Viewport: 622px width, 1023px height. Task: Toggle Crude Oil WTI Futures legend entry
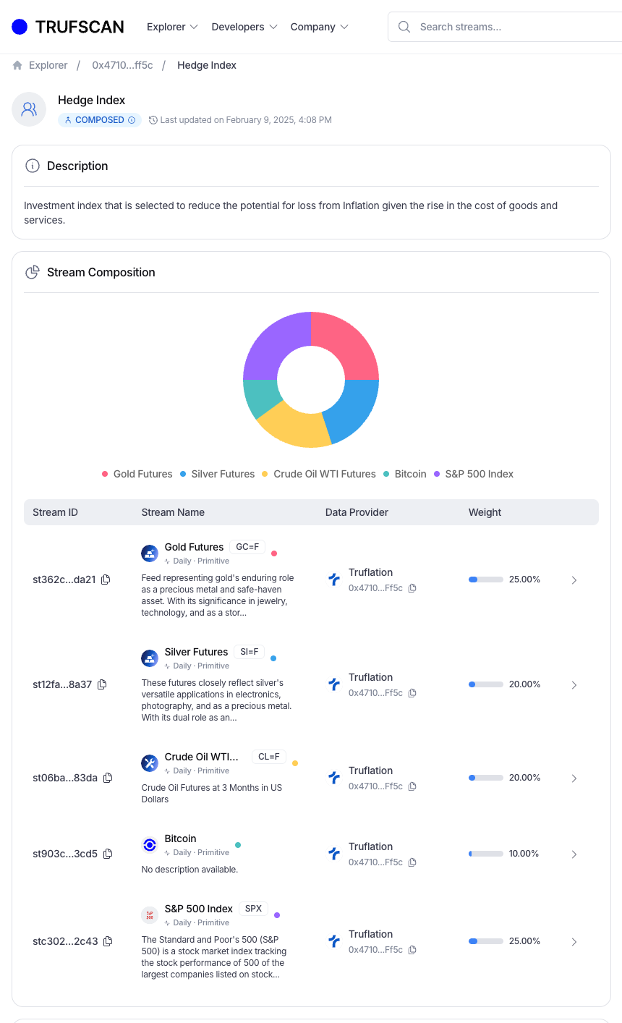tap(319, 474)
